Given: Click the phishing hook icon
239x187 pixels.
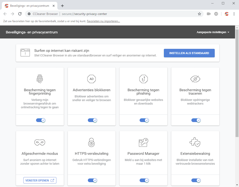Looking at the screenshot, I should click(143, 79).
